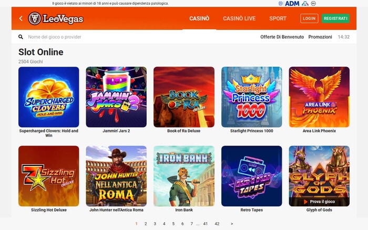Click the search magnifier icon
Image resolution: width=368 pixels, height=230 pixels.
21,37
